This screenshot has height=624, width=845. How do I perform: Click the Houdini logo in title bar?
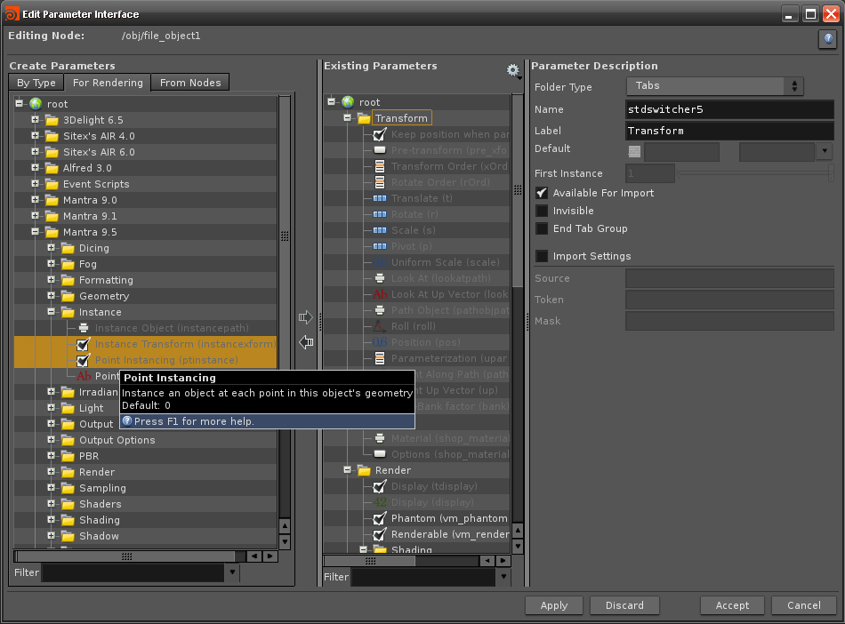coord(12,13)
